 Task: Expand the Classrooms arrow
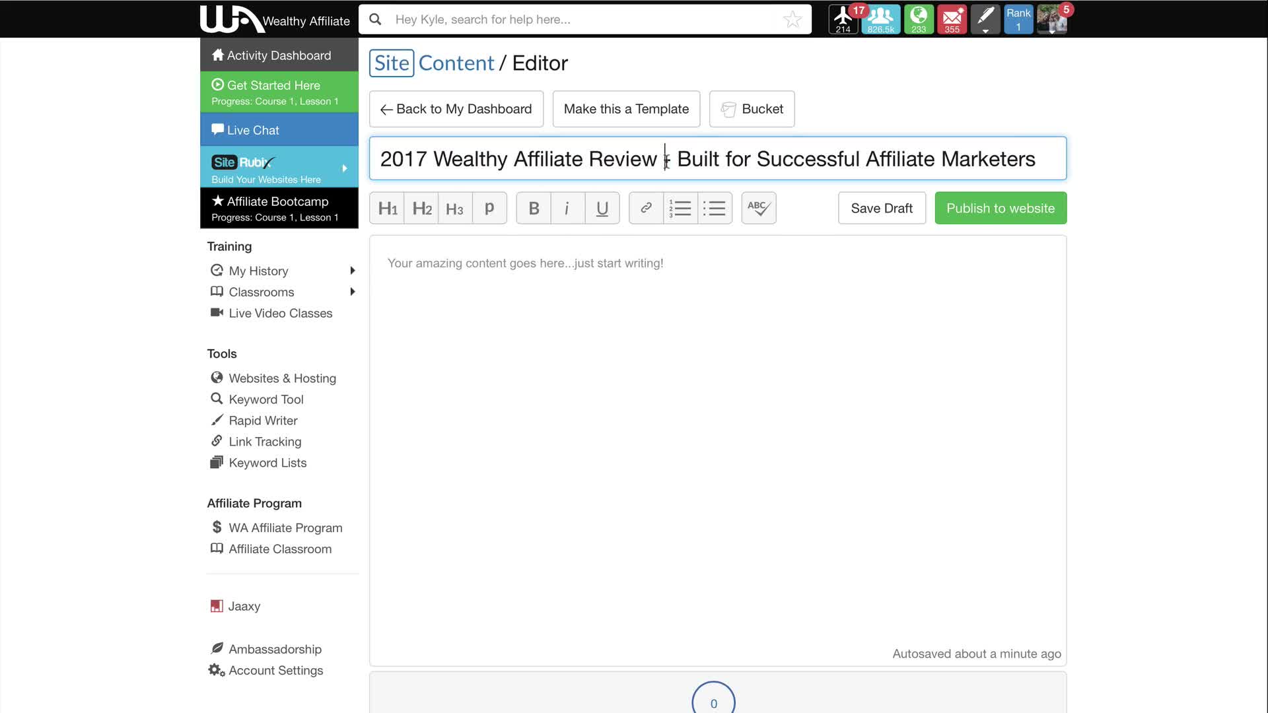[353, 292]
